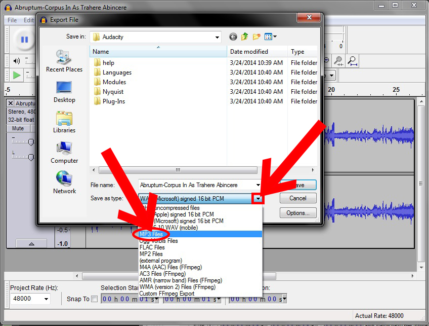Viewport: 429px width, 326px height.
Task: Open the Save in location dropdown
Action: [x=218, y=37]
